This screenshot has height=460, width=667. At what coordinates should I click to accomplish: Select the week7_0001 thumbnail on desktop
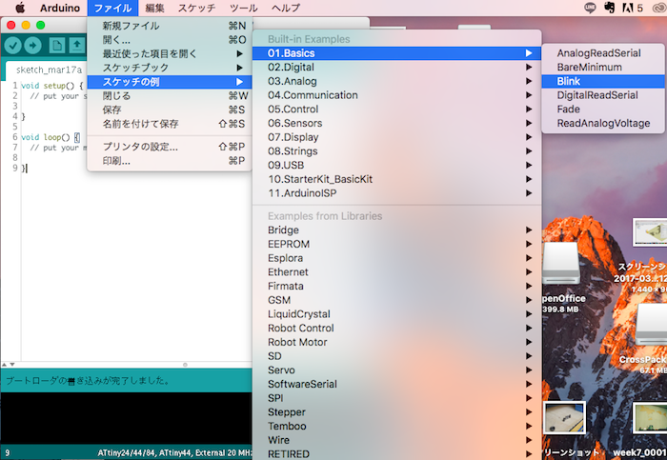(650, 418)
